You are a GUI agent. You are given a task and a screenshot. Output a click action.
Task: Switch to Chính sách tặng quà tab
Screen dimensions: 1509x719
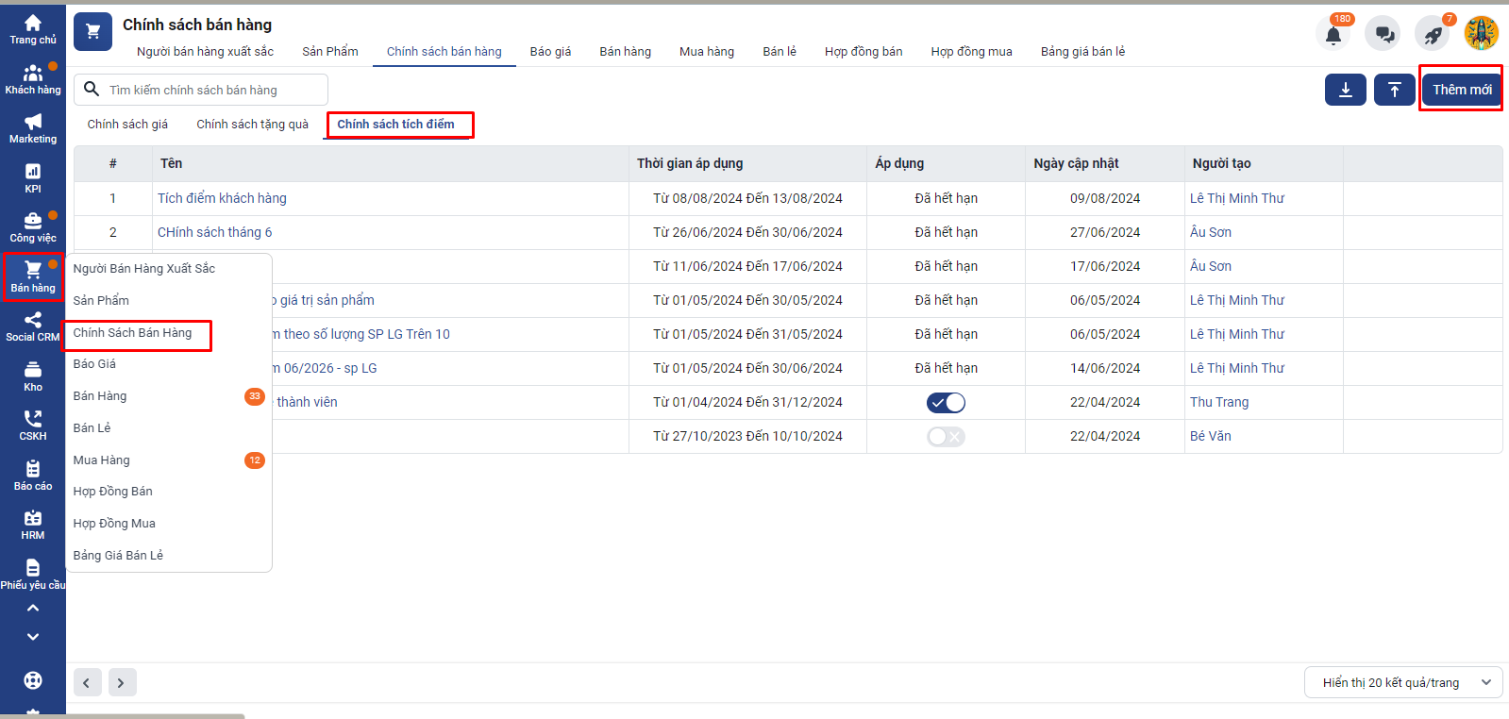coord(252,125)
